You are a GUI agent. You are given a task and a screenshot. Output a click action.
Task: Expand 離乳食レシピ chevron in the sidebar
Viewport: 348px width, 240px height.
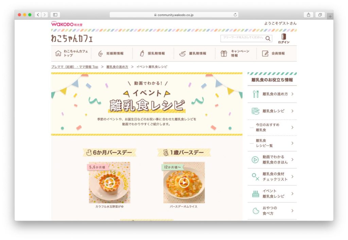pos(293,111)
